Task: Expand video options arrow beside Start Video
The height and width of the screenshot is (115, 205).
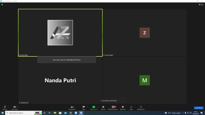Action: click(x=19, y=107)
